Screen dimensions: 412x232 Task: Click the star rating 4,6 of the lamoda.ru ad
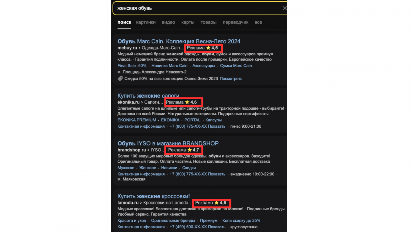pyautogui.click(x=220, y=203)
